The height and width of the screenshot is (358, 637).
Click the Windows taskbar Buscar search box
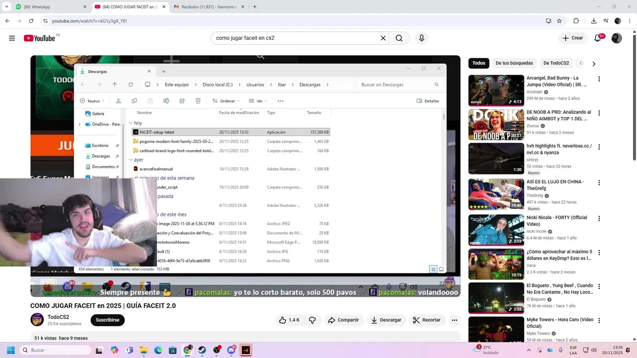(x=55, y=350)
